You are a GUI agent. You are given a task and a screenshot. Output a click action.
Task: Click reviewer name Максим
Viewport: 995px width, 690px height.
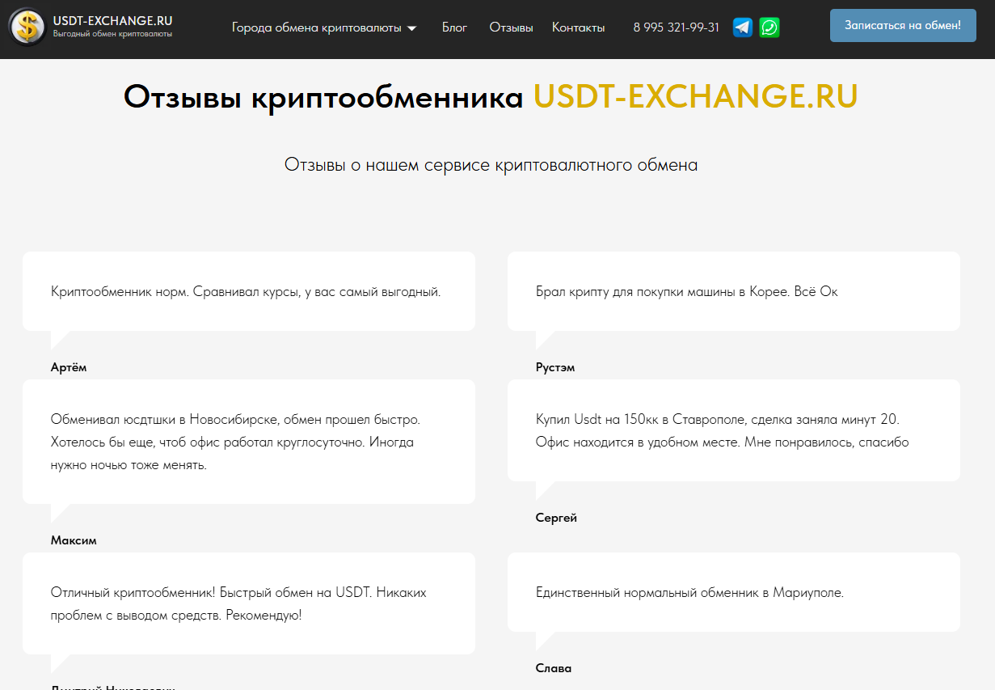(74, 540)
